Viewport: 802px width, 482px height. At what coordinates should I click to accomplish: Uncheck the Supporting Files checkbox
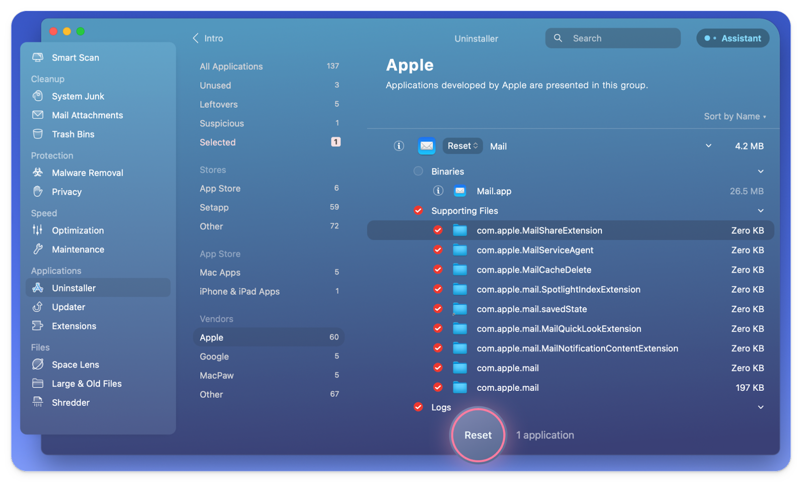[418, 210]
